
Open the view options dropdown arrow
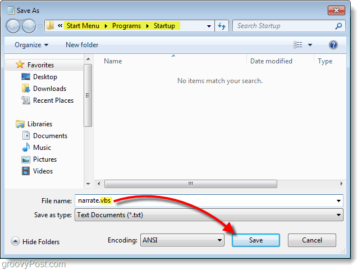point(310,45)
